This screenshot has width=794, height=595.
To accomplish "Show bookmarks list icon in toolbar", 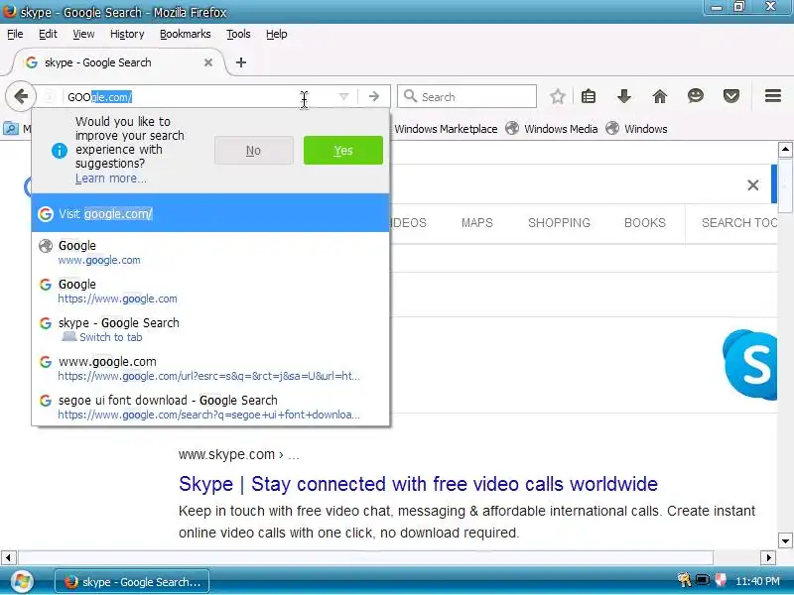I will [x=589, y=96].
